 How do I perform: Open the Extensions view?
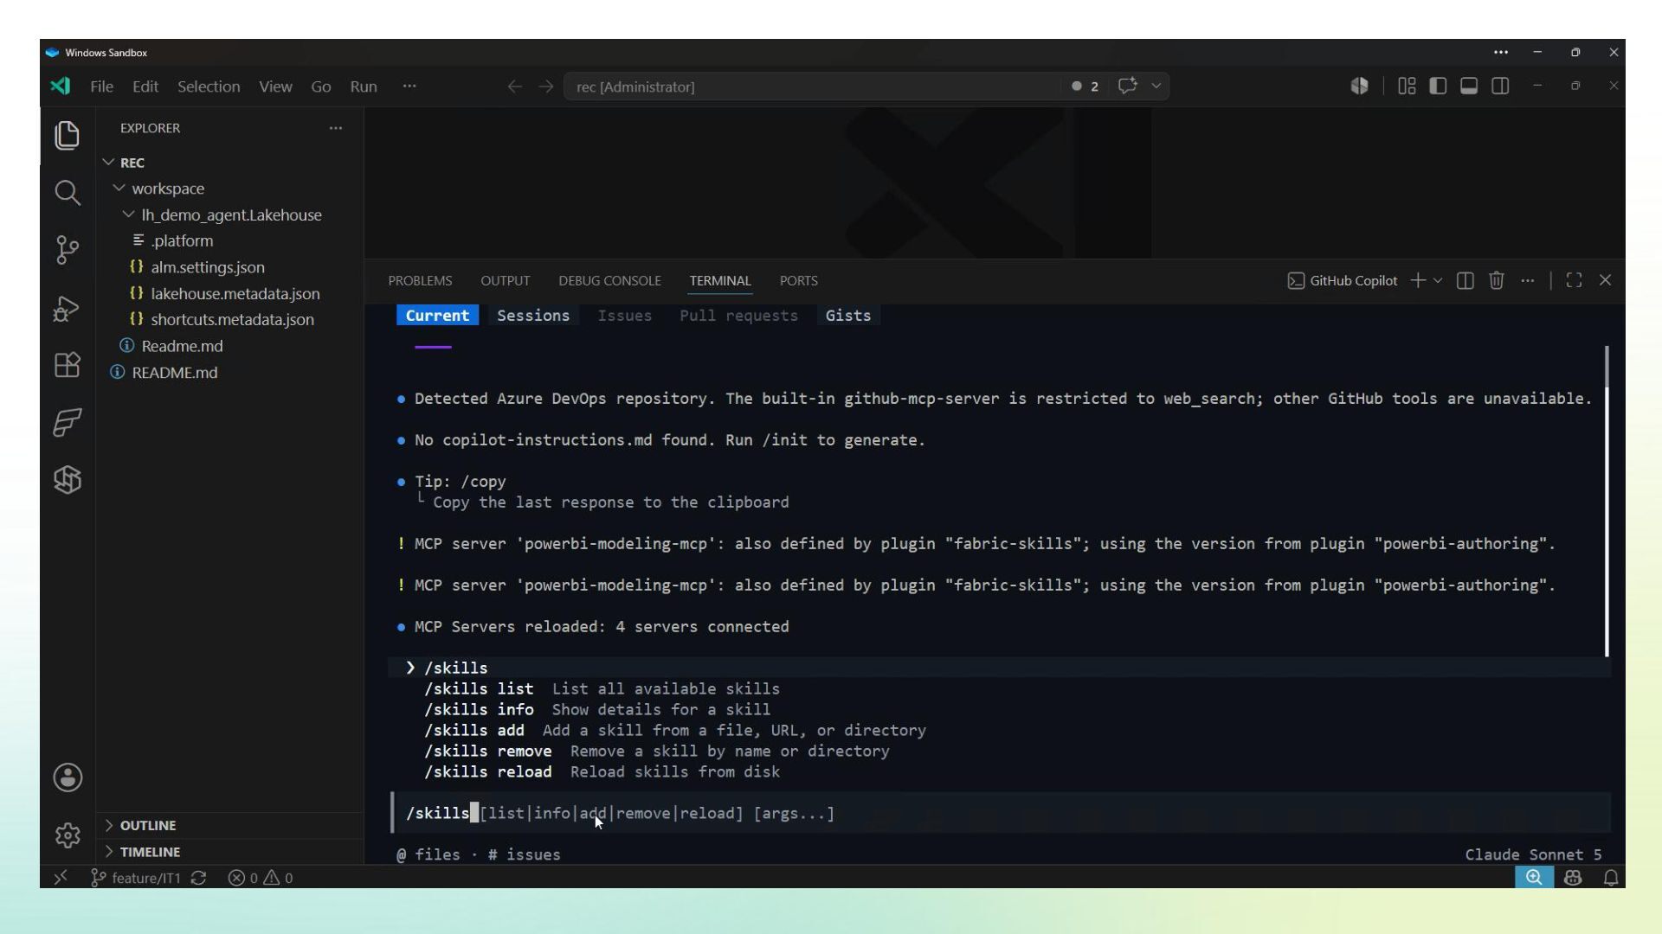click(x=68, y=365)
